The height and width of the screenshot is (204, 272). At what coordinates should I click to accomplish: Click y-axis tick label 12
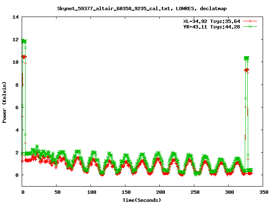(x=15, y=40)
